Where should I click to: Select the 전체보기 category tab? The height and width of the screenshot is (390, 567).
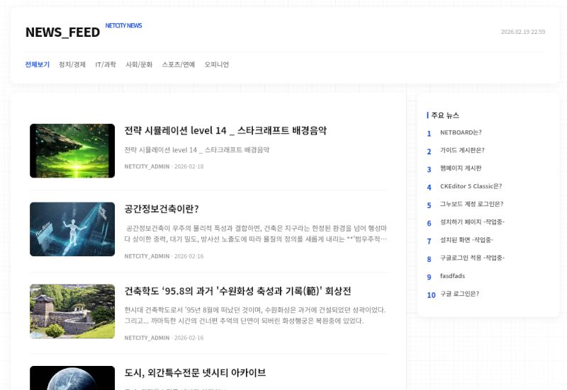[x=37, y=64]
